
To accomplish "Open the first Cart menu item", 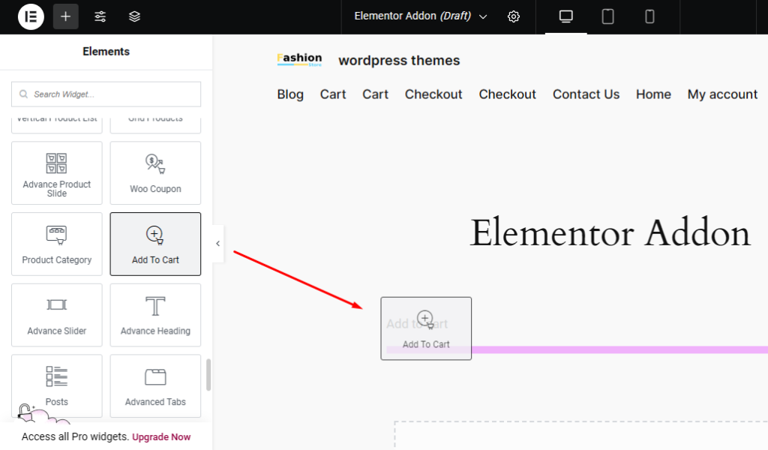I will (x=333, y=94).
